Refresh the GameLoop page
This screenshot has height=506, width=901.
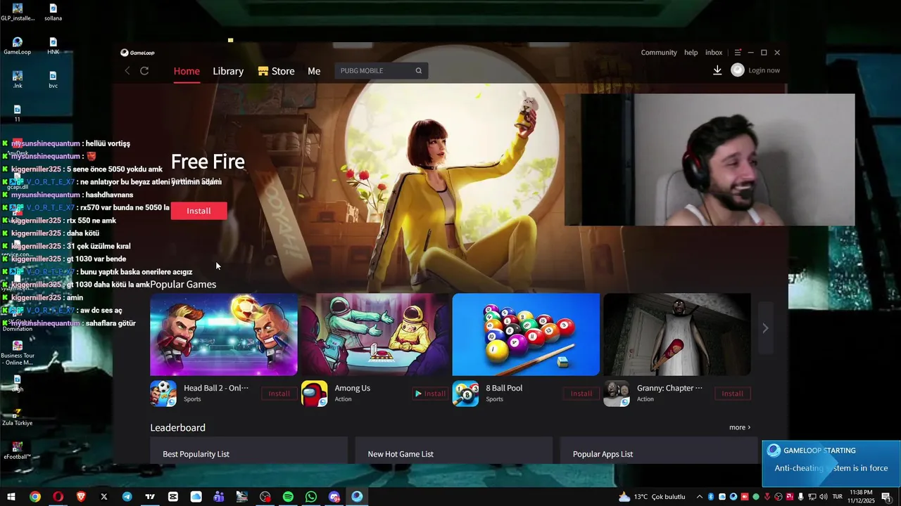pos(144,71)
